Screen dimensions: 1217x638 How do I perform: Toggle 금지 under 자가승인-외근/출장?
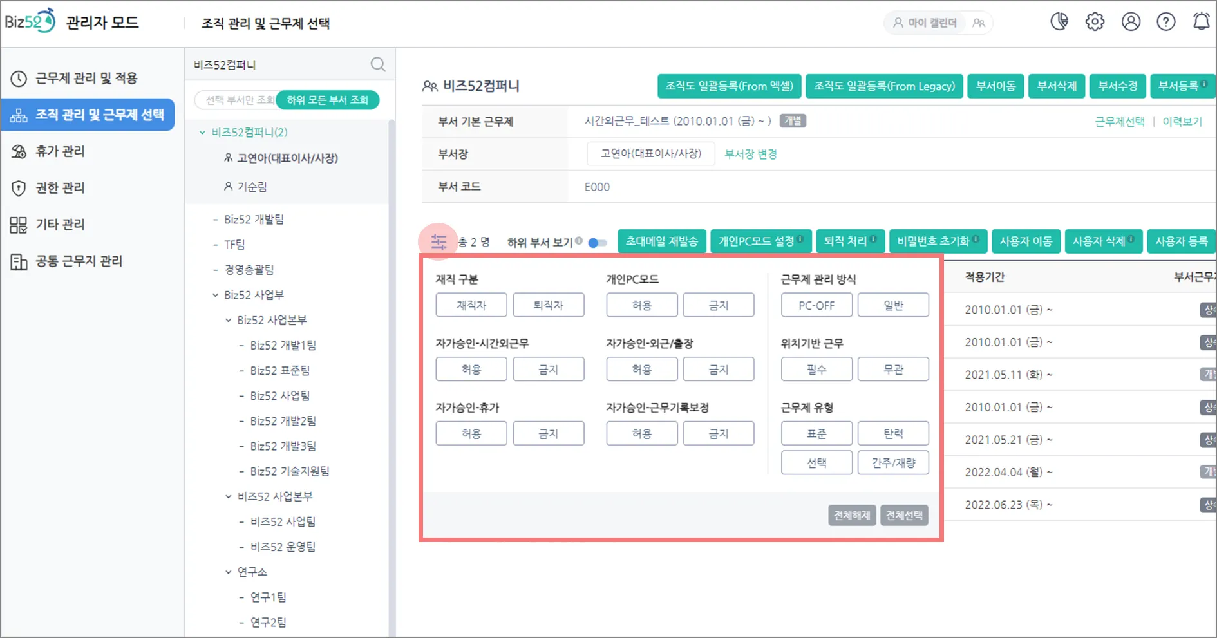pyautogui.click(x=719, y=370)
